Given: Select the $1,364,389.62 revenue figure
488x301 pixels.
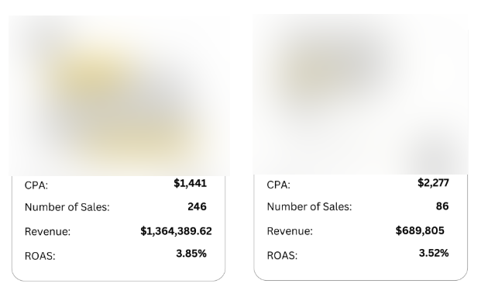Looking at the screenshot, I should (x=176, y=231).
